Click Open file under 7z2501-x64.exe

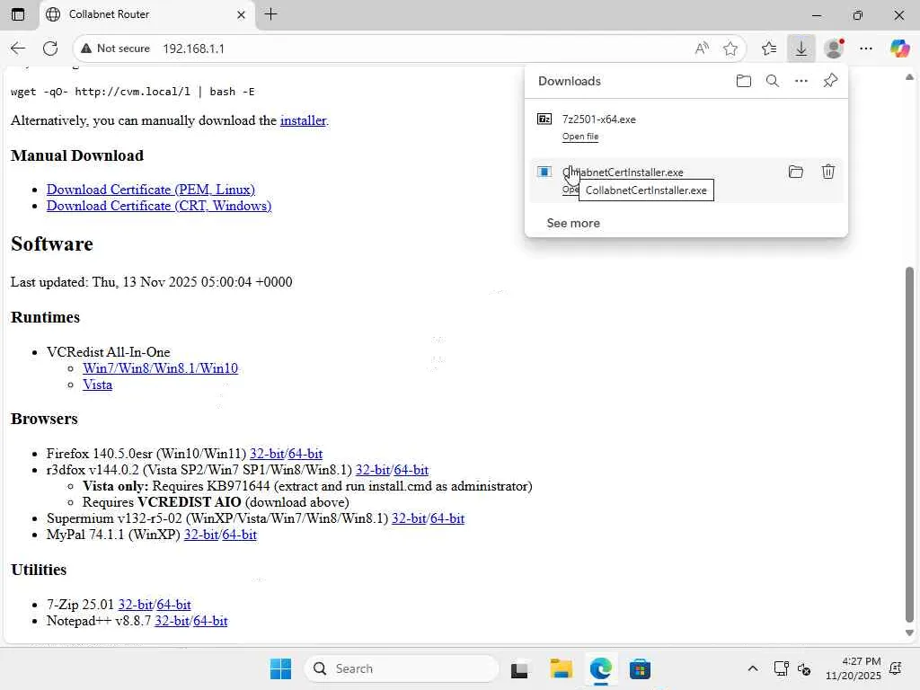click(580, 137)
